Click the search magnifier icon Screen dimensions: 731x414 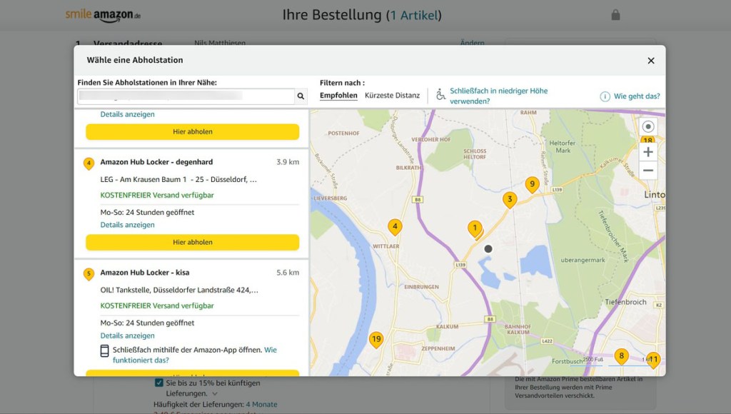[301, 96]
